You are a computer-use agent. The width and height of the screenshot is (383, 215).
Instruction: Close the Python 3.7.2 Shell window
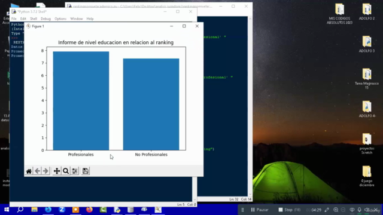[x=190, y=11]
